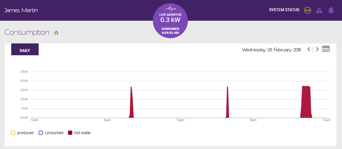
Task: Click the James Martin account name
Action: [x=21, y=10]
